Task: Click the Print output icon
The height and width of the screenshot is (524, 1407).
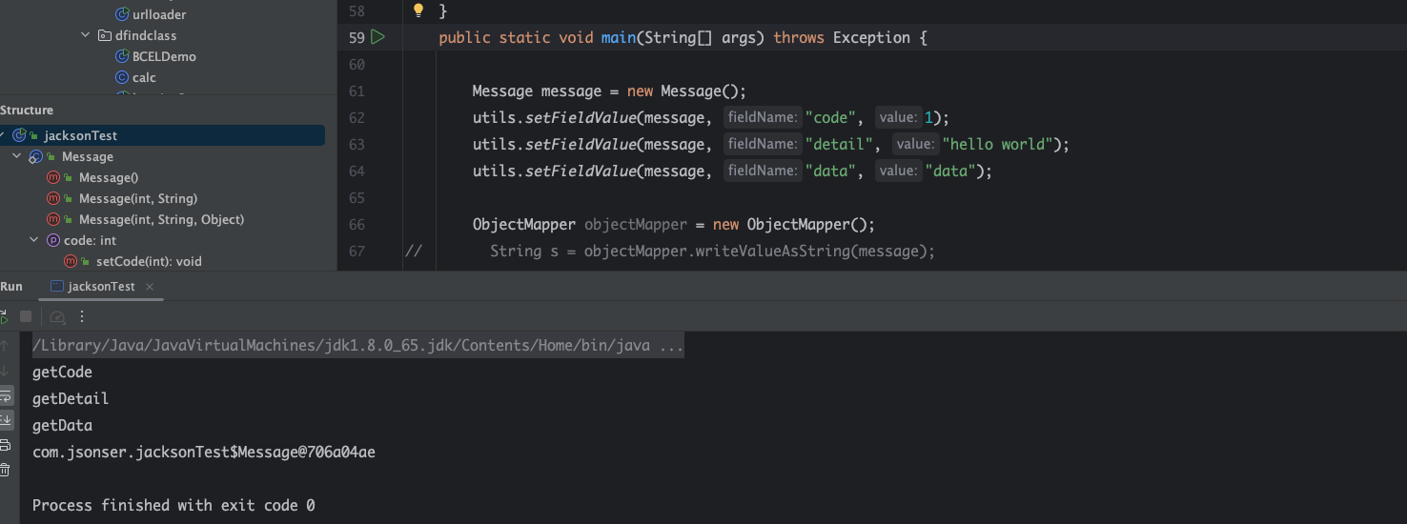Action: 5,446
